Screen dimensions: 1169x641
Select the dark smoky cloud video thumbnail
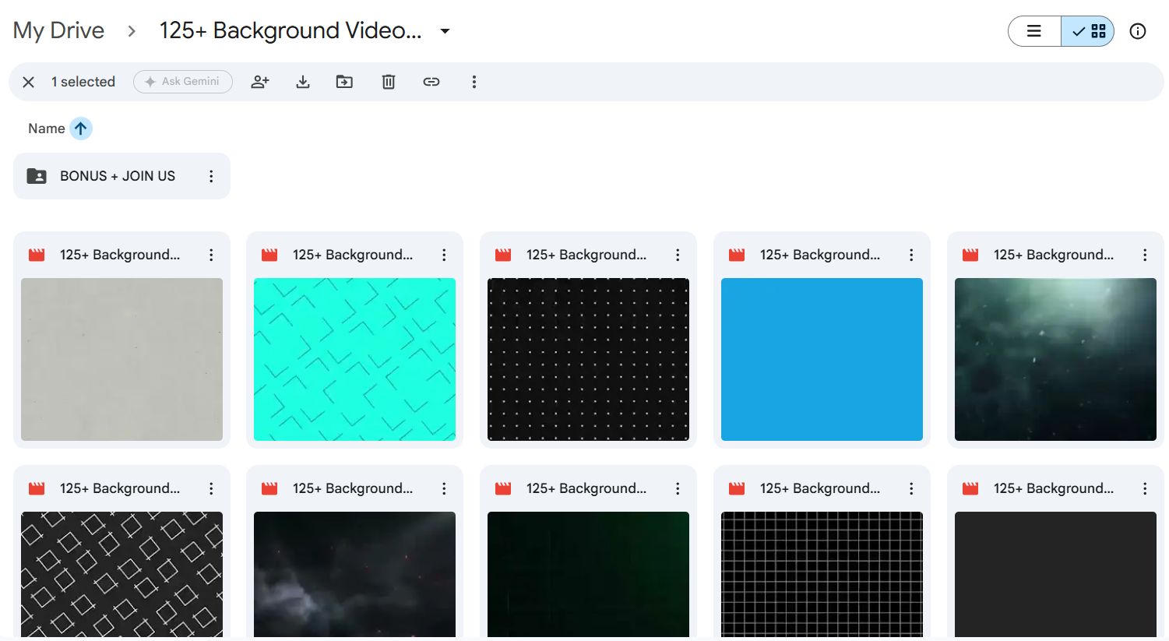click(x=354, y=575)
